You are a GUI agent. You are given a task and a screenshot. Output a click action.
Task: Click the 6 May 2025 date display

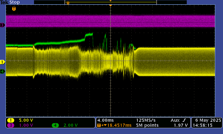207,120
